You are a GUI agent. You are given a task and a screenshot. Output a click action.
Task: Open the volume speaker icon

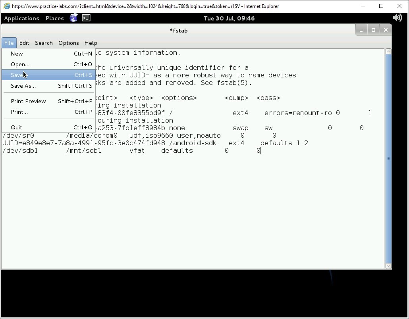click(397, 18)
